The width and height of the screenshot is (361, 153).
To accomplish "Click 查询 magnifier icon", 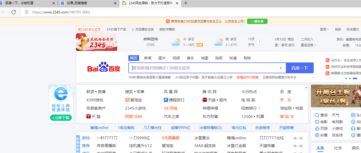I will tap(317, 115).
